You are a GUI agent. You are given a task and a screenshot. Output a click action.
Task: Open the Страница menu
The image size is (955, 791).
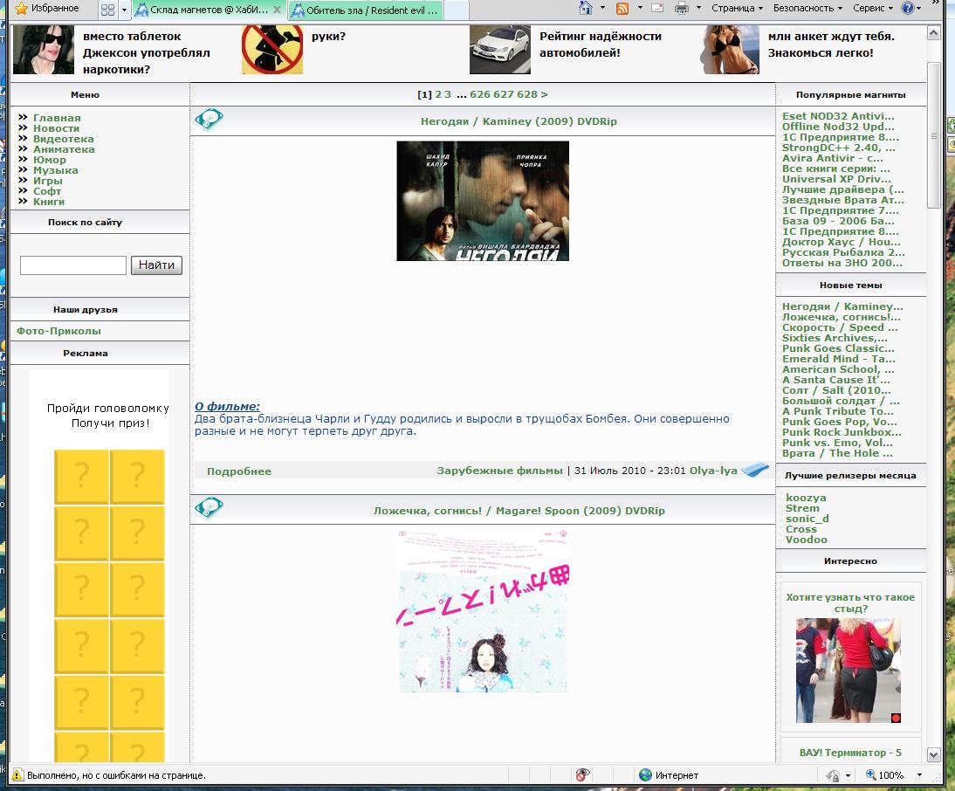pyautogui.click(x=737, y=8)
